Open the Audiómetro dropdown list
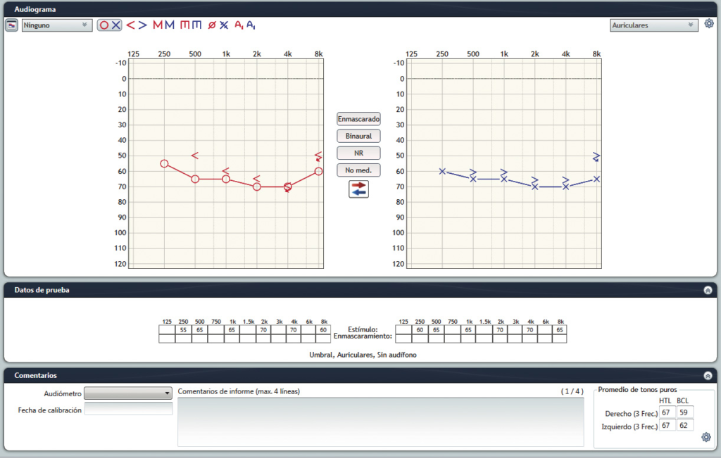The height and width of the screenshot is (461, 721). pyautogui.click(x=128, y=393)
